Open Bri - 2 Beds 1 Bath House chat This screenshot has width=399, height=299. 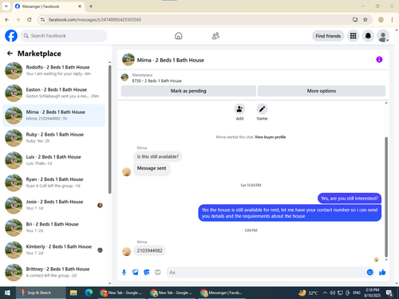pyautogui.click(x=53, y=227)
